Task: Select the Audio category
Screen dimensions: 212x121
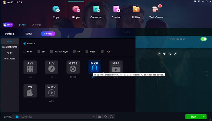Action: [10, 53]
